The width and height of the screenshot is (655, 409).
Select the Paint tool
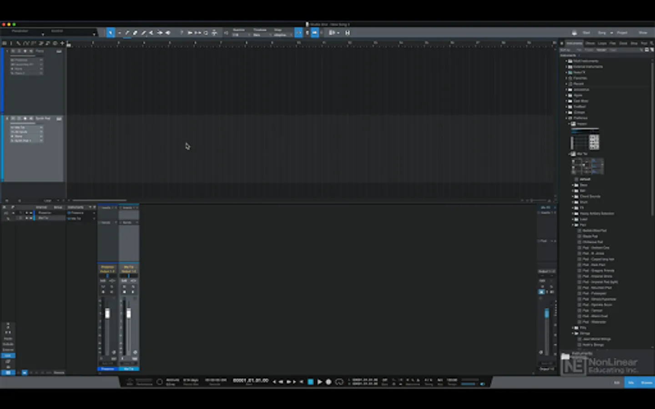(x=144, y=33)
